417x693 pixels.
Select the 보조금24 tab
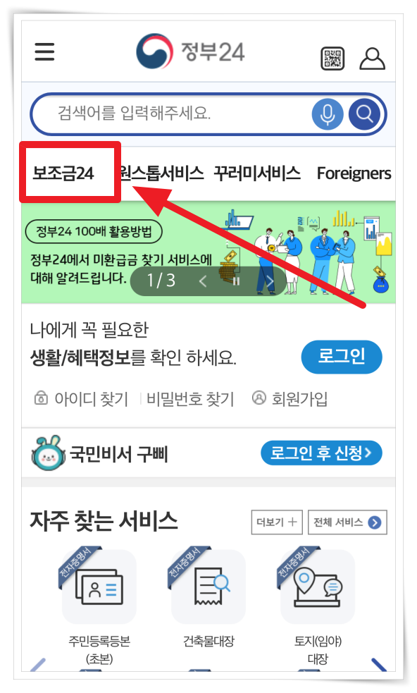point(63,173)
